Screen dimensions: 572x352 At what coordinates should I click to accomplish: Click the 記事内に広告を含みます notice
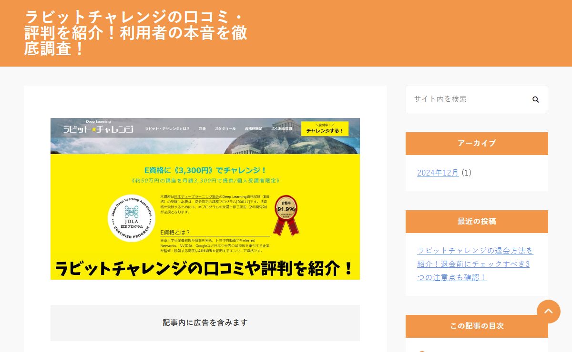tap(205, 323)
